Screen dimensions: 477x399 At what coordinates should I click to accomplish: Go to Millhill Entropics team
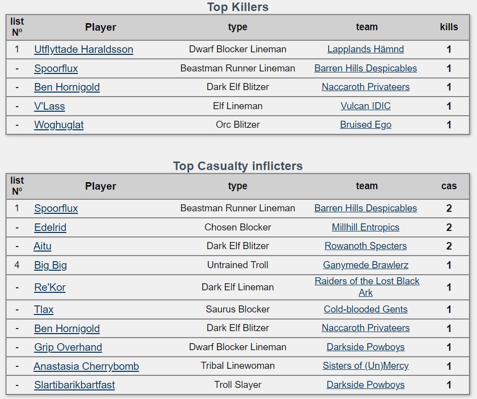pyautogui.click(x=365, y=227)
